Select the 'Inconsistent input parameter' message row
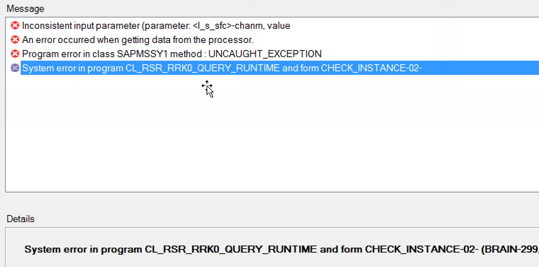 [x=156, y=26]
